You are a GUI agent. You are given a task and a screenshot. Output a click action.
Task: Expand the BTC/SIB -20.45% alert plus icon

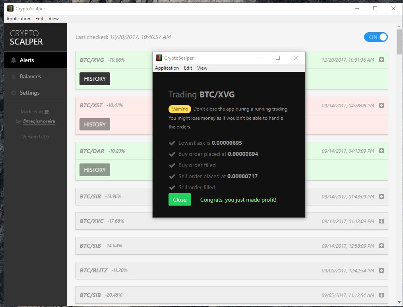coord(382,295)
